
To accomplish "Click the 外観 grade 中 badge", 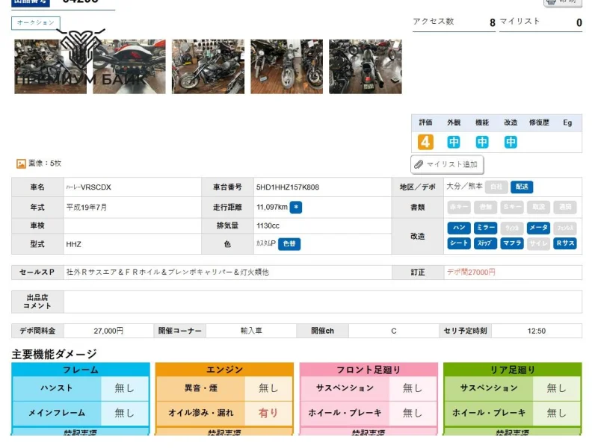I will point(454,142).
